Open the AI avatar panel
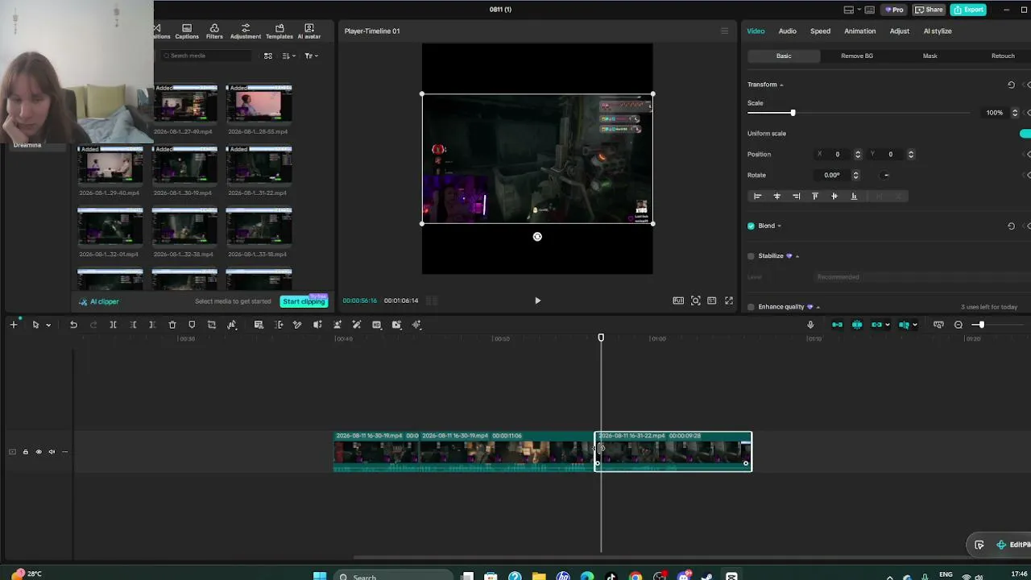 pos(309,31)
